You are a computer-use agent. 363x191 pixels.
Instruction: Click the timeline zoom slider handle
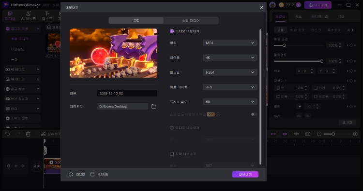coord(333,134)
